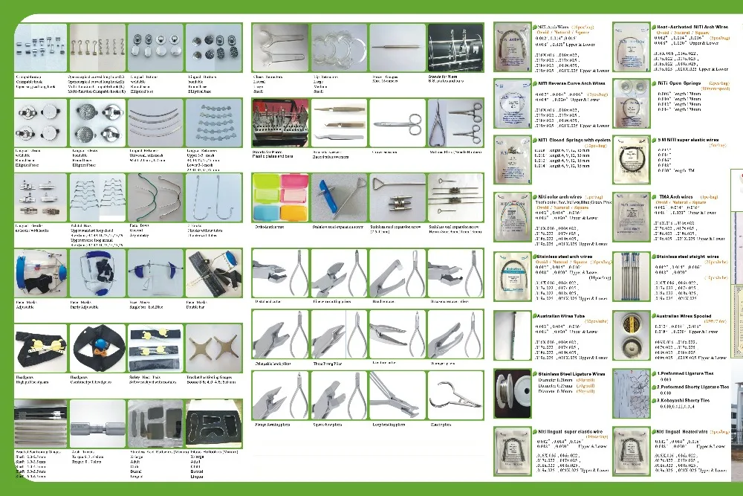The height and width of the screenshot is (496, 743).
Task: Open the scissors product photo
Action: point(397,123)
